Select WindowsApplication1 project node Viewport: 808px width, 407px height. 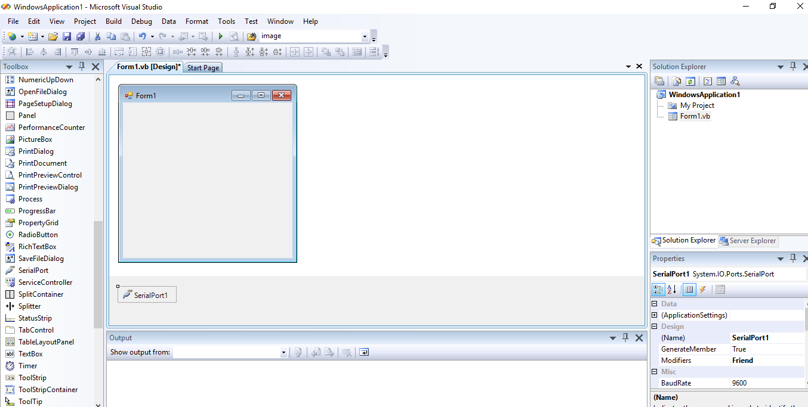click(704, 95)
